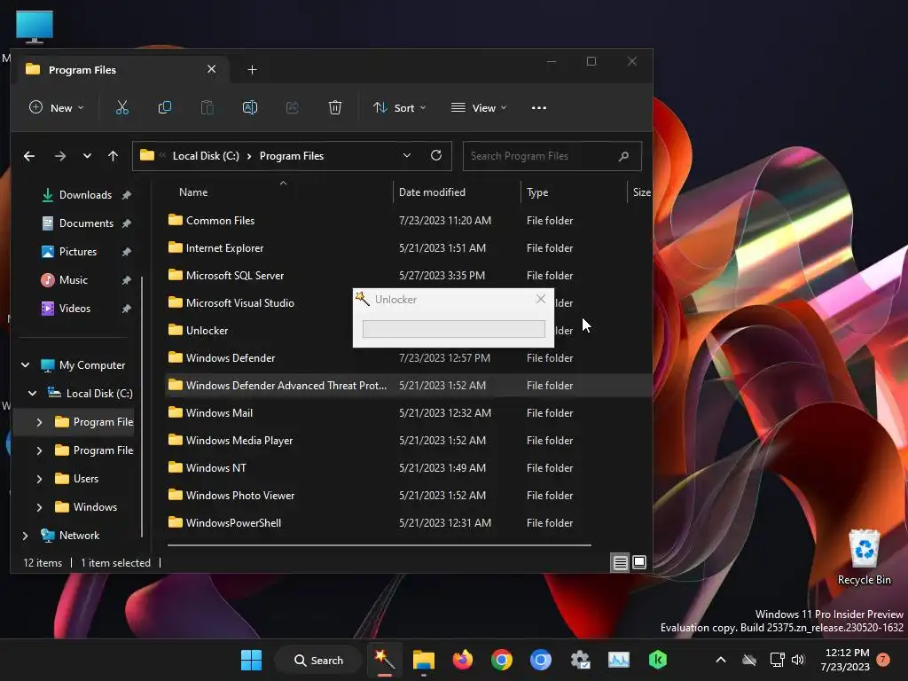Open File Explorer from taskbar
The width and height of the screenshot is (908, 681).
(x=423, y=660)
